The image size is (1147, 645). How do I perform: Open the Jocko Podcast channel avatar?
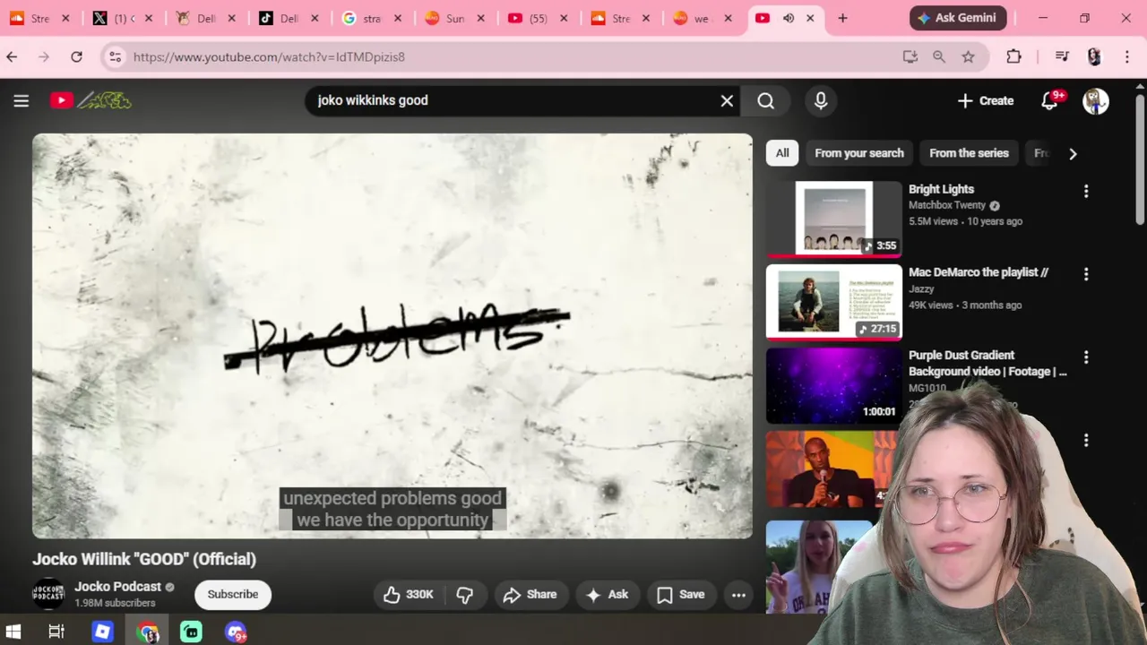pos(48,594)
